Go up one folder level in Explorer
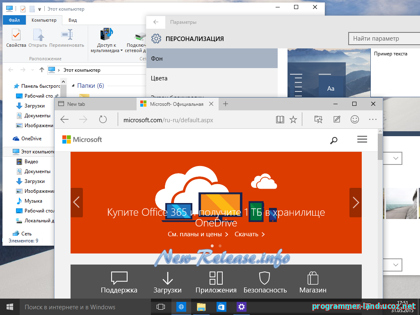The height and width of the screenshot is (315, 420). [x=42, y=70]
